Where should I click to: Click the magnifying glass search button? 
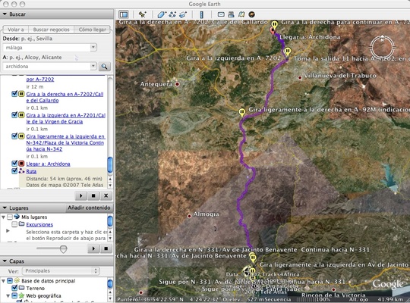[x=104, y=67]
